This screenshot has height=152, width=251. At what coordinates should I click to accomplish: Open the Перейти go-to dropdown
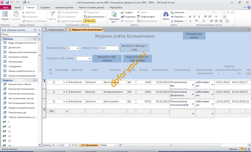pos(178,17)
